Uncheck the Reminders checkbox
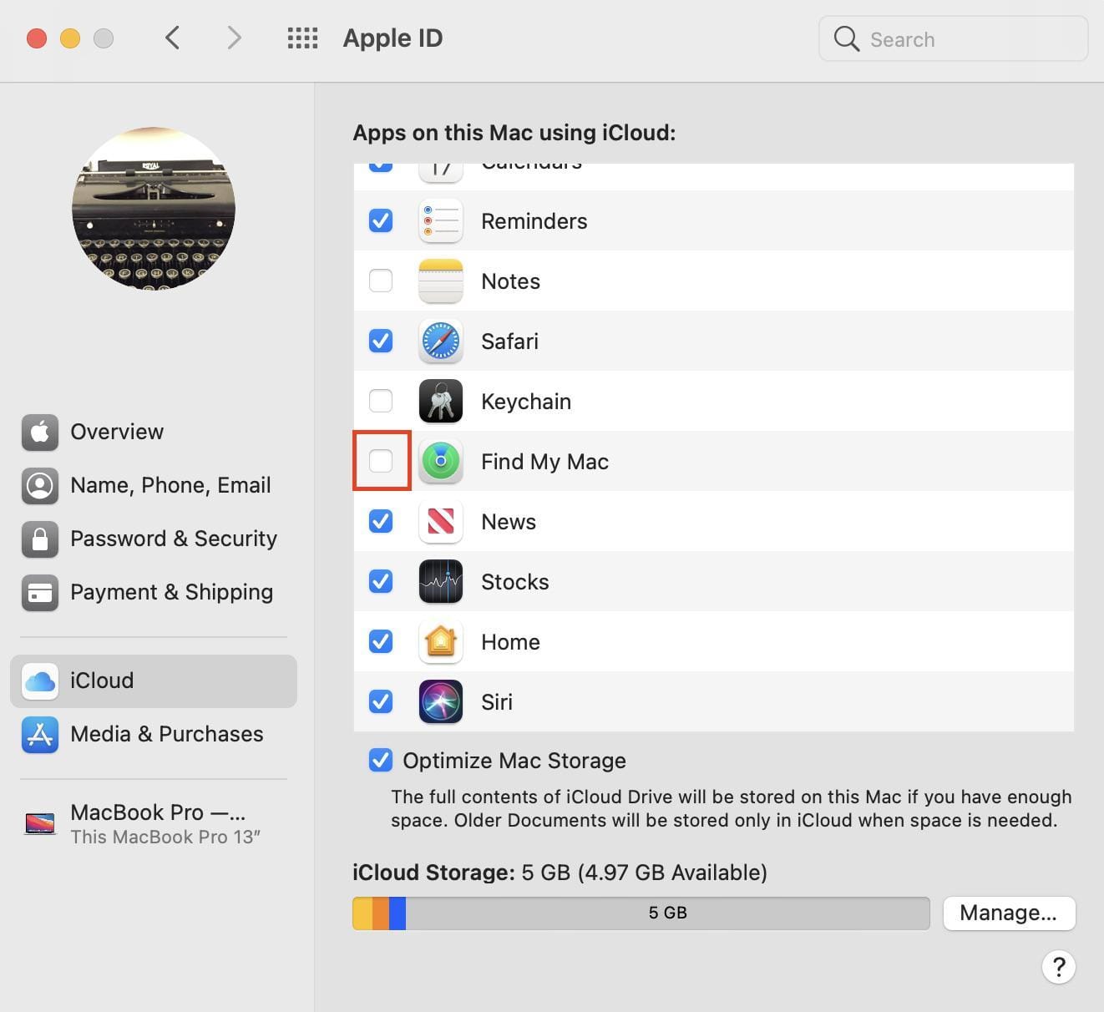Screen dimensions: 1104x1012 [x=381, y=221]
